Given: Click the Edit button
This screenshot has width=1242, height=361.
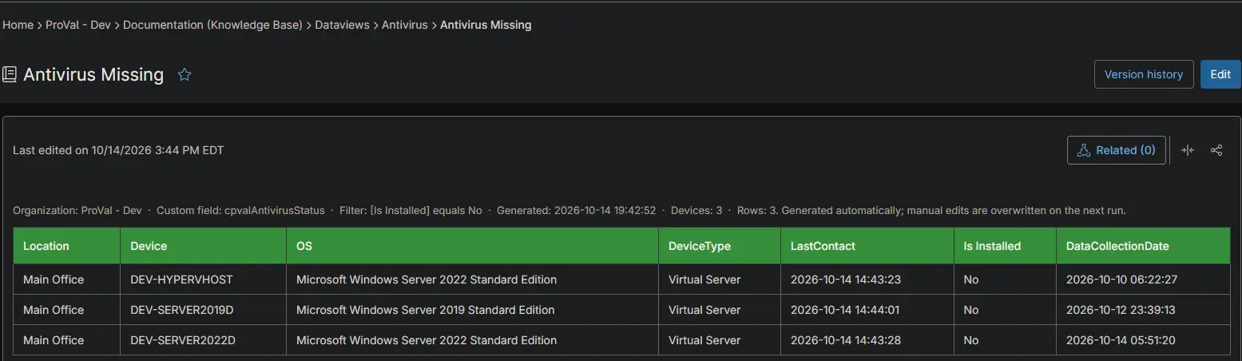Looking at the screenshot, I should 1220,74.
